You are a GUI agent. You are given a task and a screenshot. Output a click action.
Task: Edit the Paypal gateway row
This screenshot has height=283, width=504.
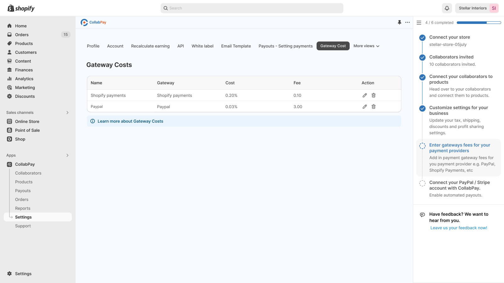point(364,107)
